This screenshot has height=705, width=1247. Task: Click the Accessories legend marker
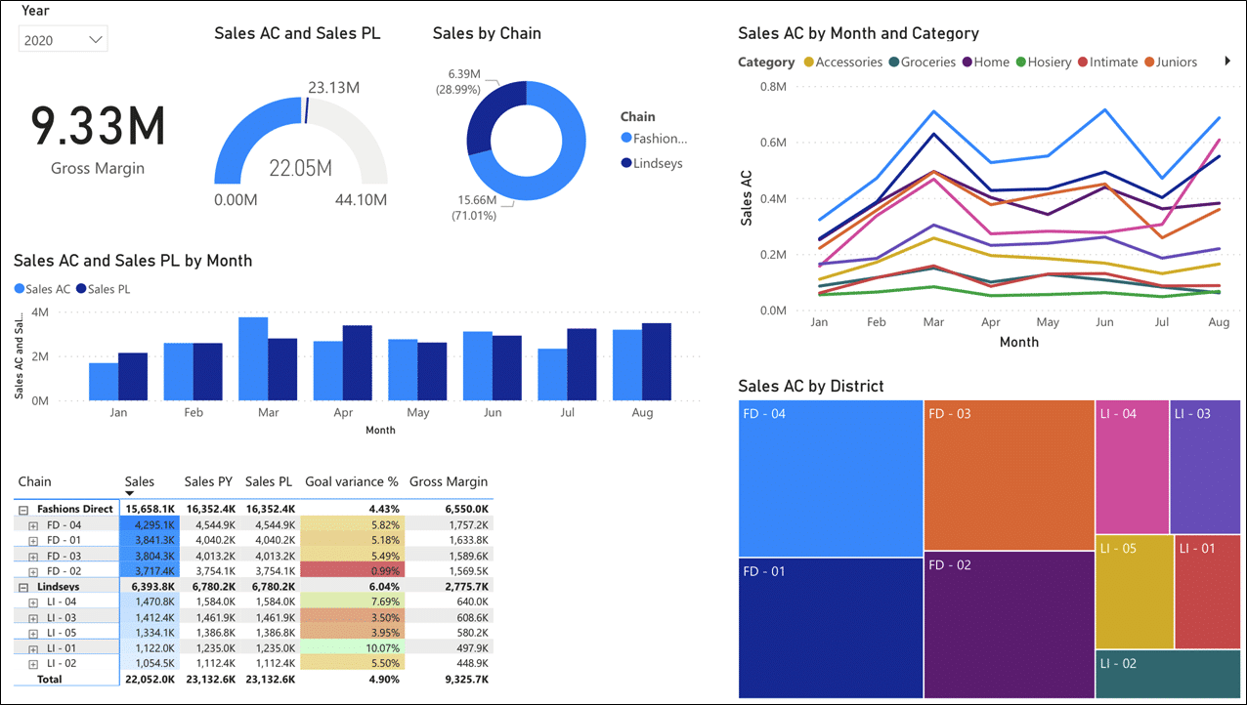tap(808, 62)
